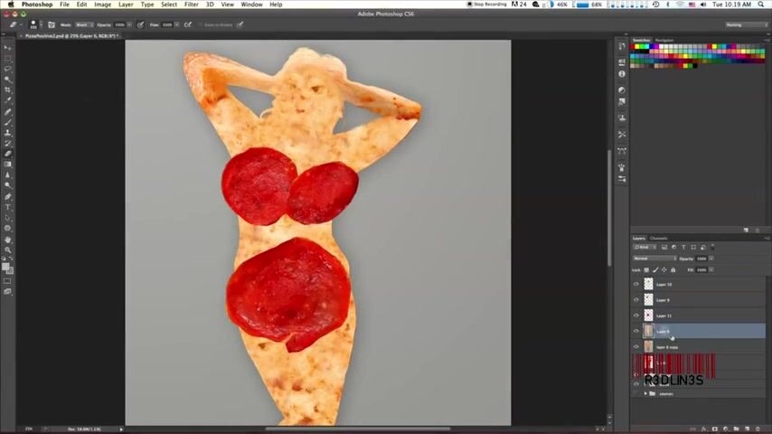The width and height of the screenshot is (772, 434).
Task: Expand the layer group folder arrow
Action: tap(645, 393)
